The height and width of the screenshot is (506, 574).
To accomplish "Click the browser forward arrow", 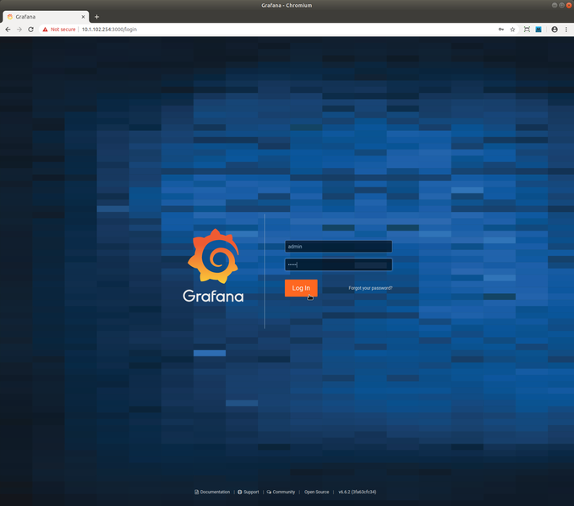I will click(x=19, y=30).
